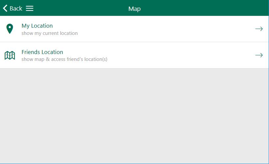Open Friends Location via its arrow
This screenshot has width=269, height=164.
pyautogui.click(x=259, y=55)
